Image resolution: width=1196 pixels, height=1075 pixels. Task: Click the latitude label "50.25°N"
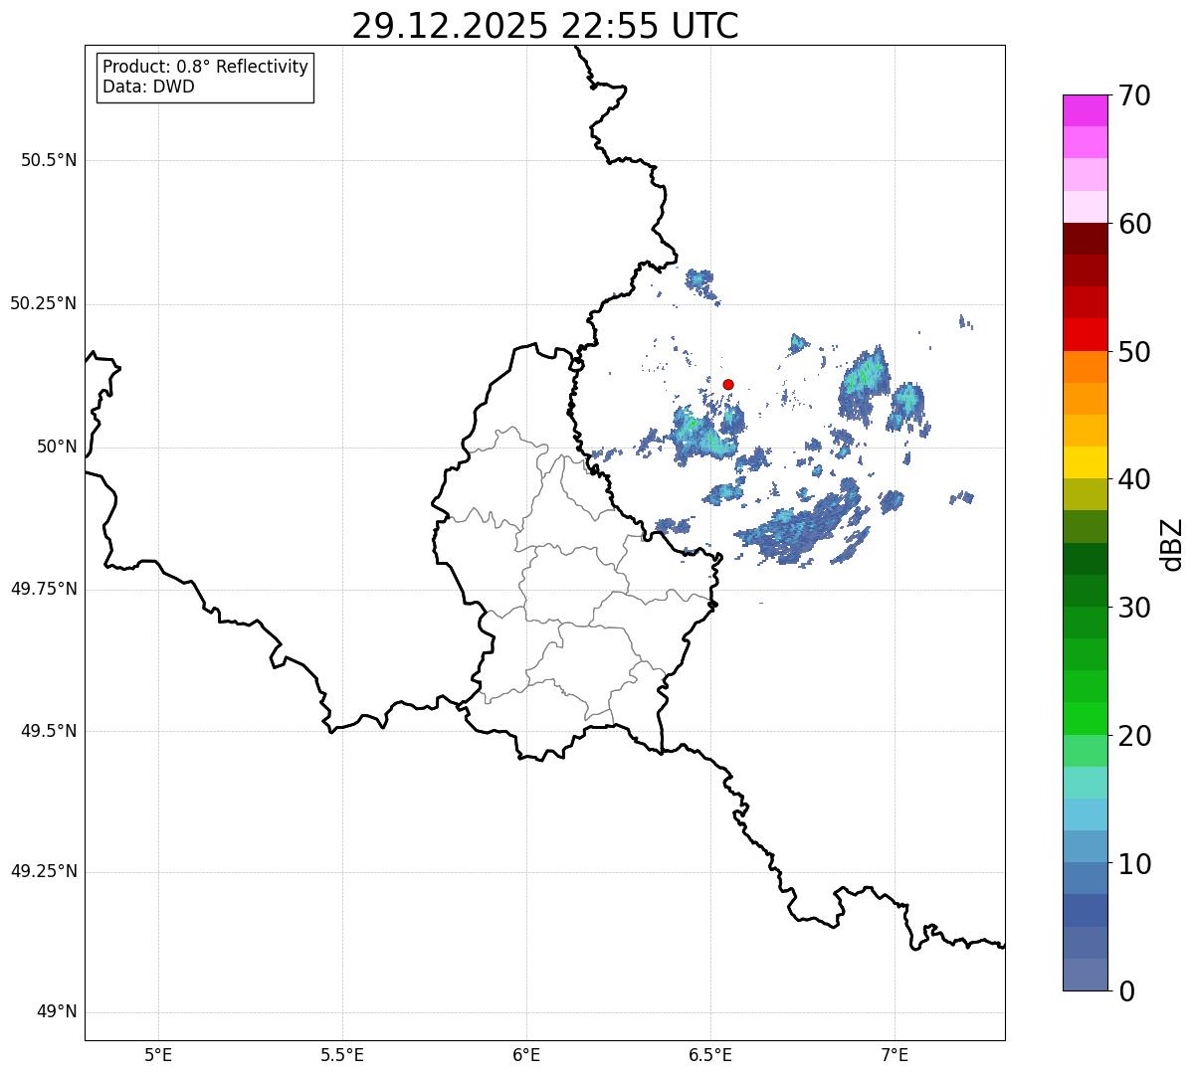coord(44,303)
